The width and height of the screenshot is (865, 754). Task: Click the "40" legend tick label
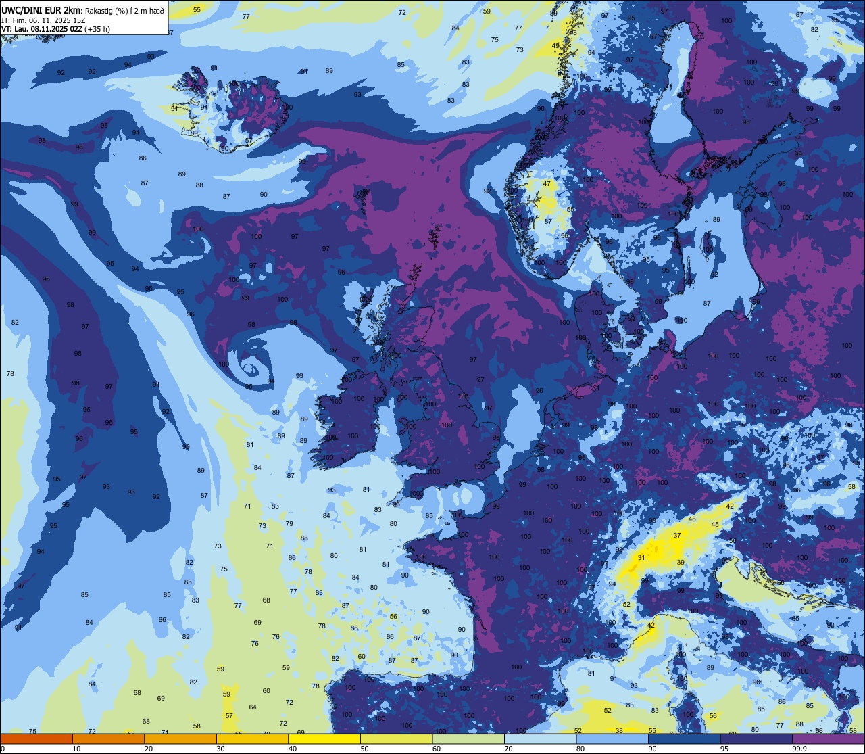[293, 749]
